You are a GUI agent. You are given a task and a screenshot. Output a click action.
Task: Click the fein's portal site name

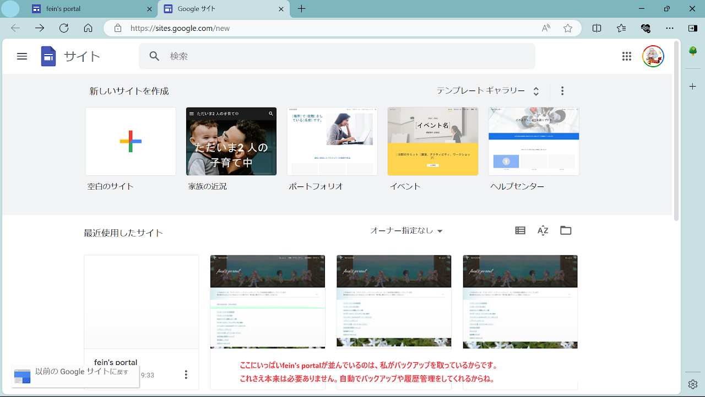(116, 362)
